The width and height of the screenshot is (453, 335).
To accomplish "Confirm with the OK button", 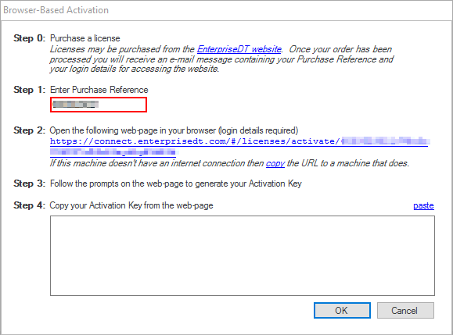I will click(x=342, y=311).
